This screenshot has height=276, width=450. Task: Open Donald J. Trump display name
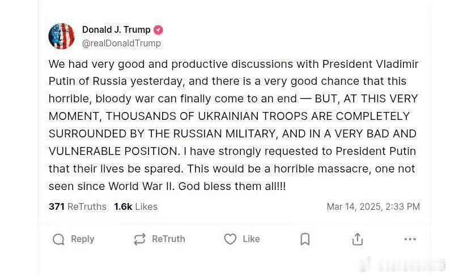coord(116,29)
